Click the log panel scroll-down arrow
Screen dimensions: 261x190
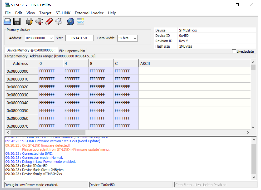[x=254, y=177]
